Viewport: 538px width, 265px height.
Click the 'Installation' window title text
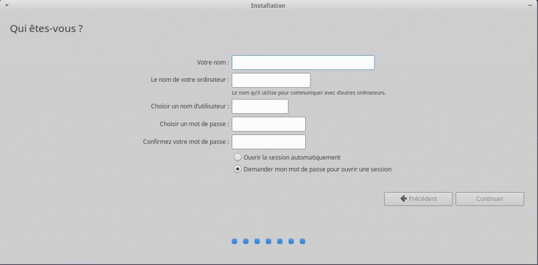pos(268,5)
